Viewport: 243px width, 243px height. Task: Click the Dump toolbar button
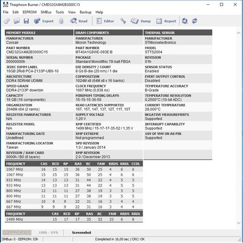[141, 21]
